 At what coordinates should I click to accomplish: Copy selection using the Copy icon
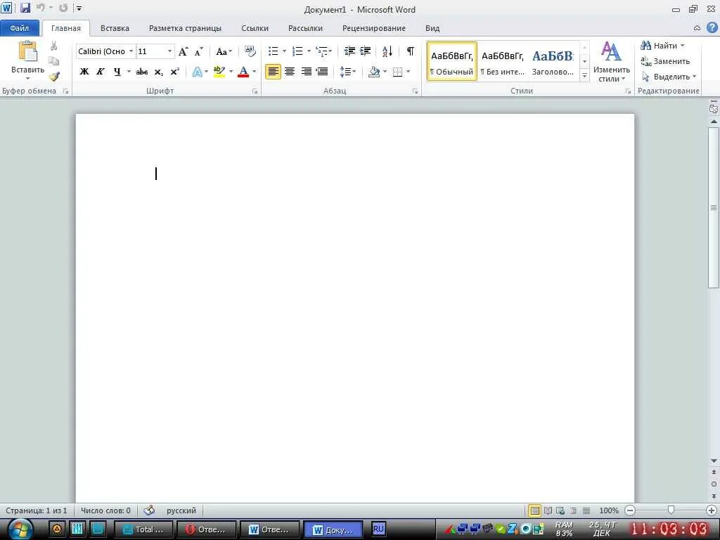54,61
